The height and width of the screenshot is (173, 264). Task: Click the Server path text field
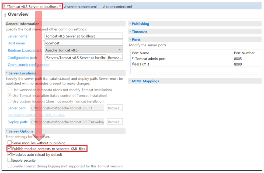pyautogui.click(x=67, y=108)
